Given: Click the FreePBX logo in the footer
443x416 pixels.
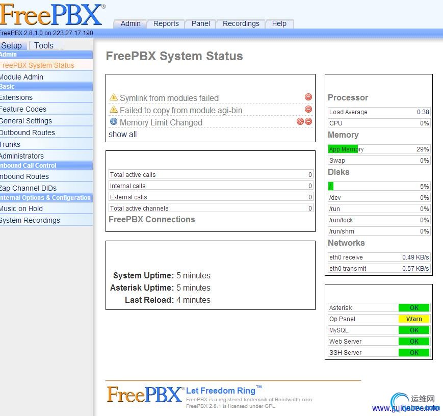Looking at the screenshot, I should point(145,394).
